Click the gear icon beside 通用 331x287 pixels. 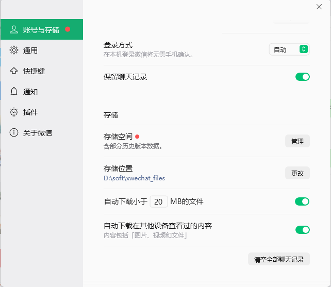point(14,50)
